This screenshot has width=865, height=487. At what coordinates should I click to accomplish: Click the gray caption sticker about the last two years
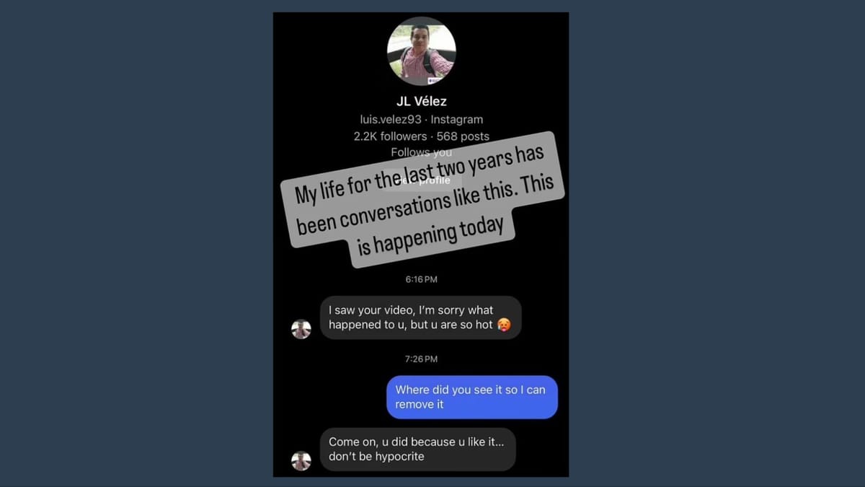pyautogui.click(x=426, y=200)
